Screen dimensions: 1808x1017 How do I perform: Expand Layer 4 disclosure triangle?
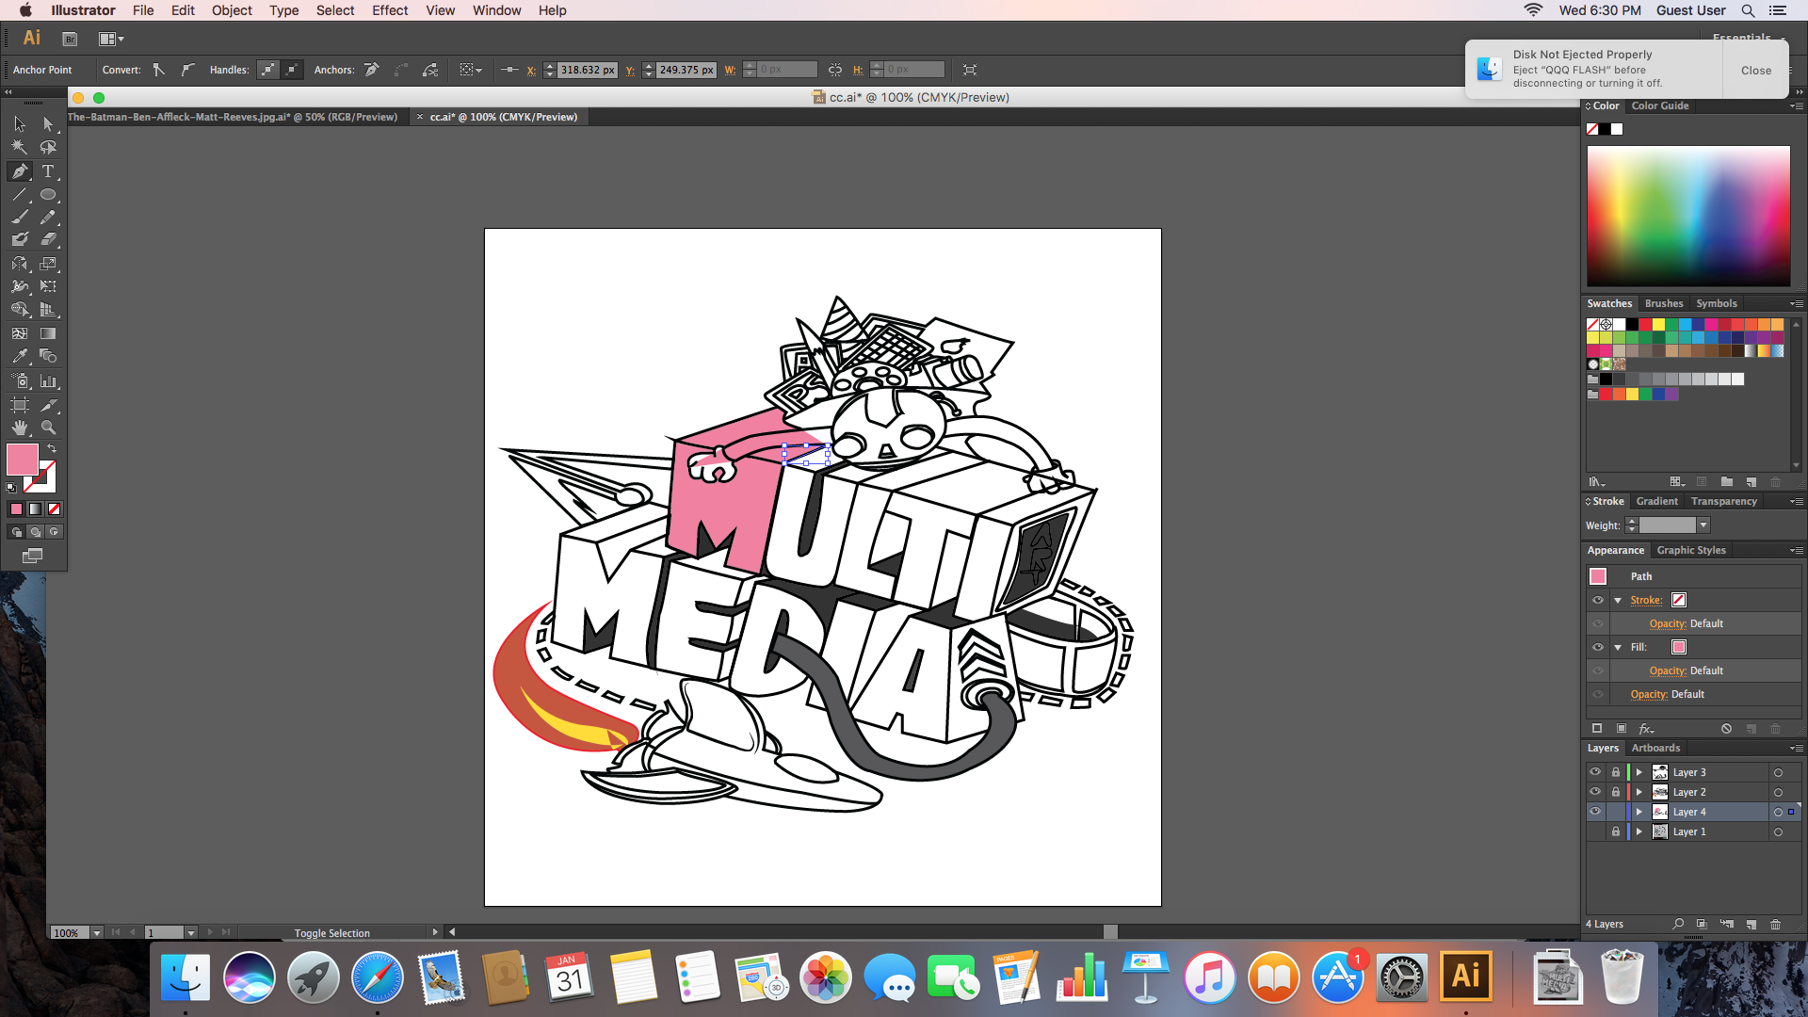[1639, 812]
